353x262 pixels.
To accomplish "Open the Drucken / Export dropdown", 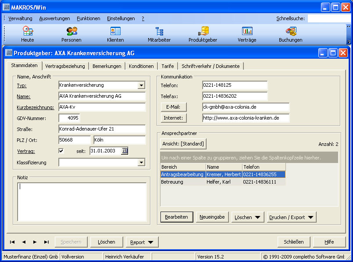I will [292, 217].
